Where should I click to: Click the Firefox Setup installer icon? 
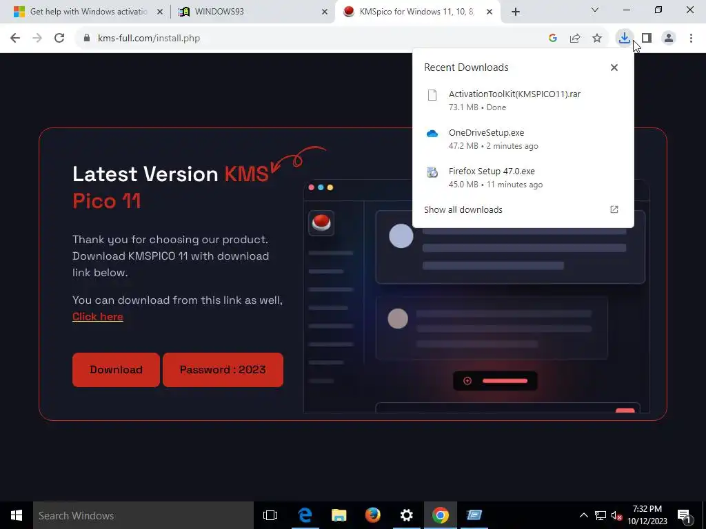432,172
